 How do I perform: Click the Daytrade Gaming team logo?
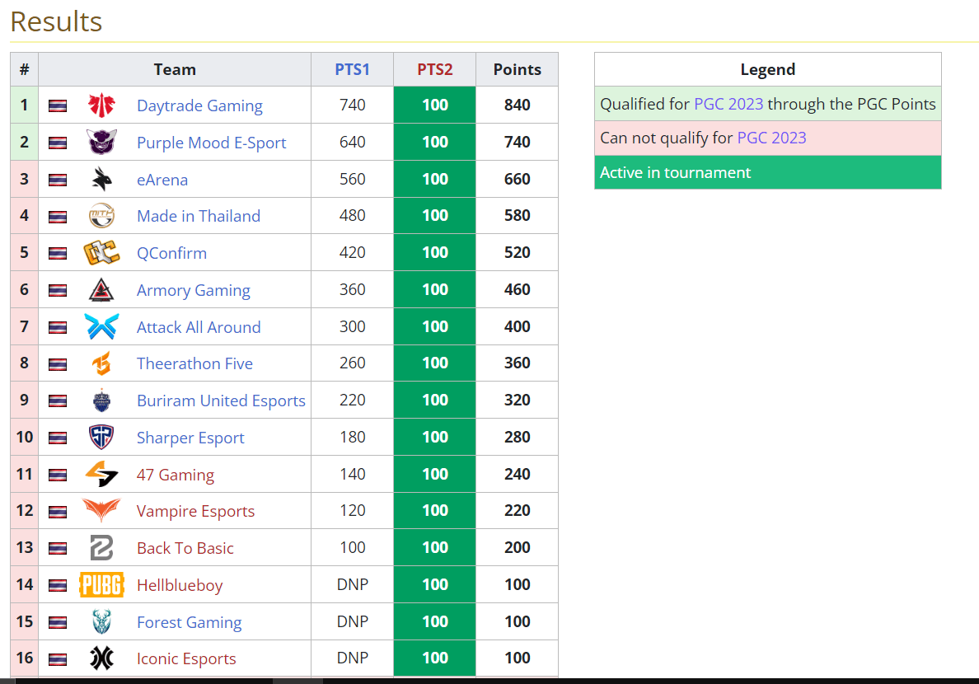pyautogui.click(x=101, y=105)
